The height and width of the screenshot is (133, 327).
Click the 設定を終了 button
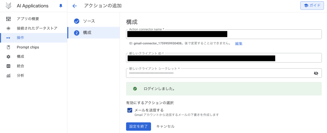138,126
